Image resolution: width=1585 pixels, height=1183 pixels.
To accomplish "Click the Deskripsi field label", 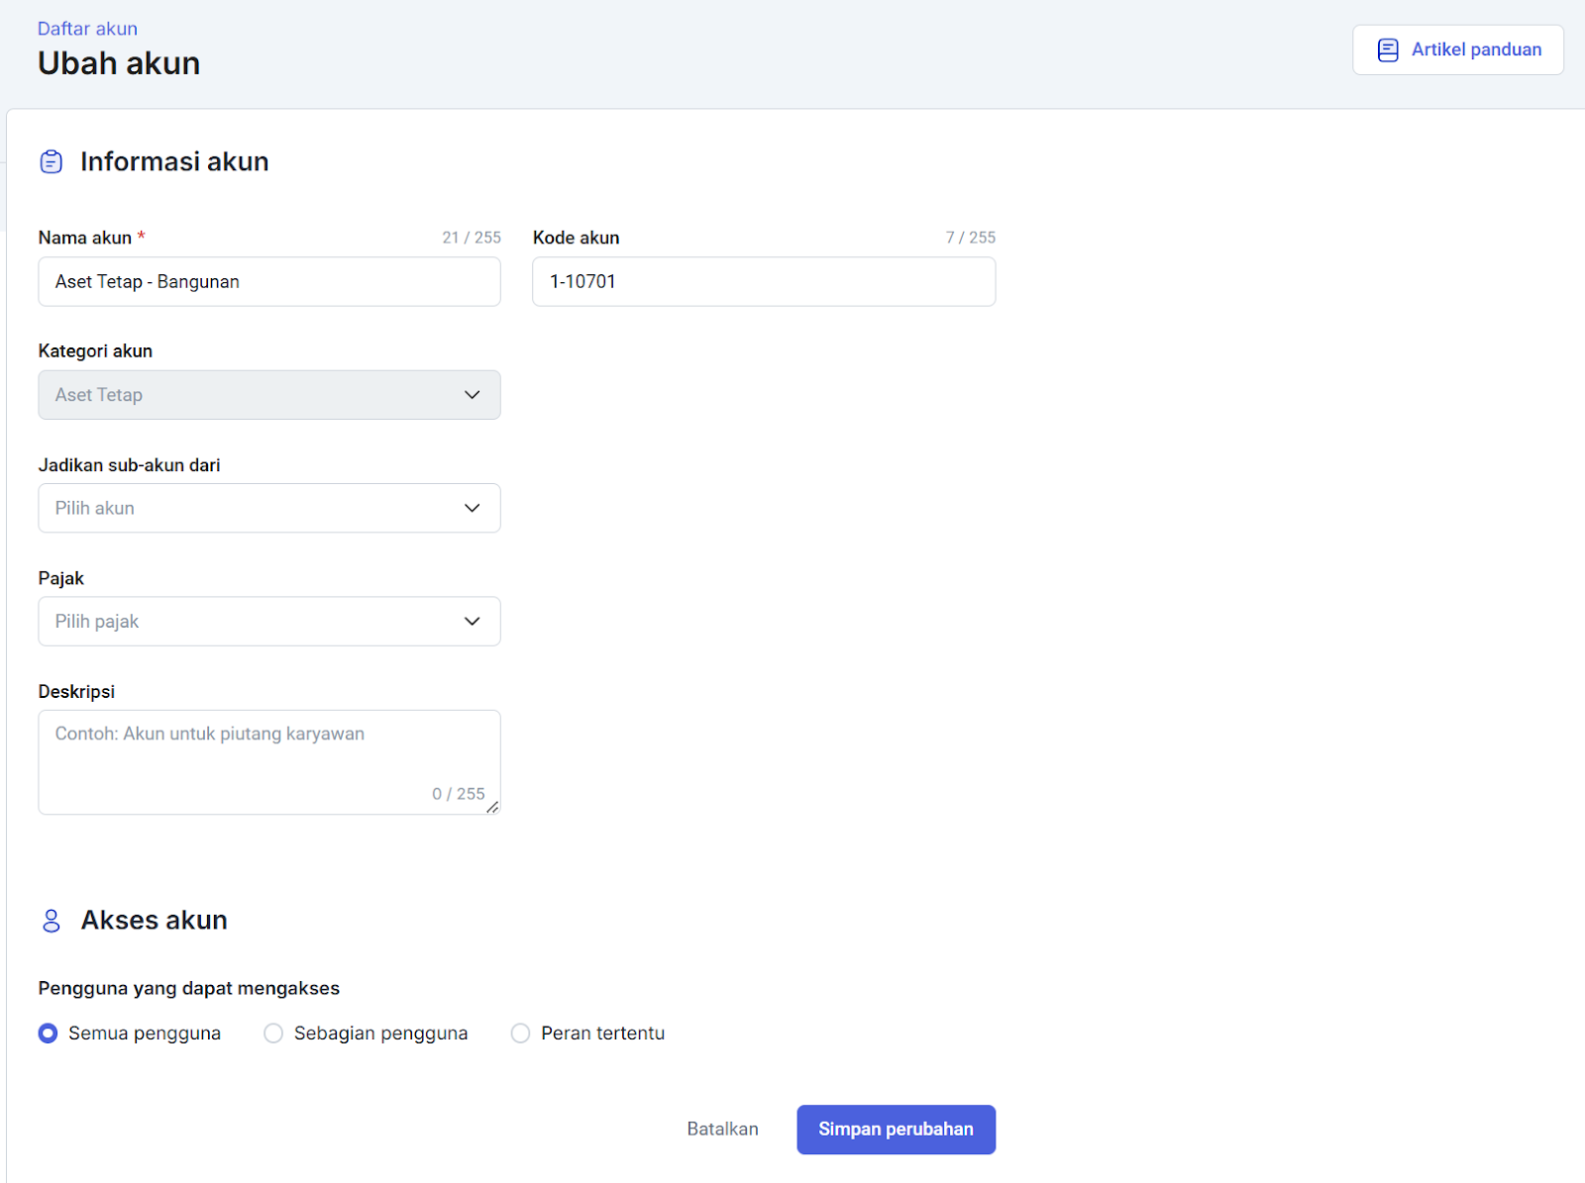I will pyautogui.click(x=76, y=692).
